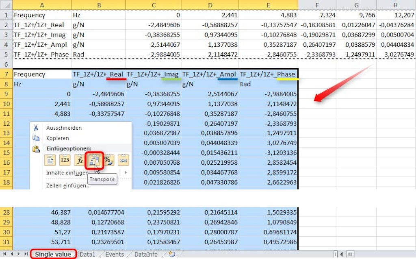Select row 28 header
Image resolution: width=416 pixels, height=259 pixels.
click(6, 212)
